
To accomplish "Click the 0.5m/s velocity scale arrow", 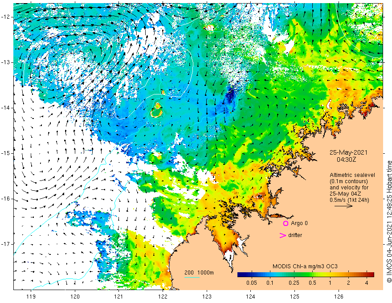I will [x=343, y=206].
